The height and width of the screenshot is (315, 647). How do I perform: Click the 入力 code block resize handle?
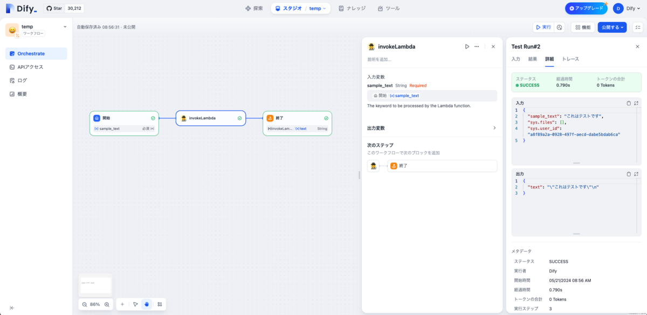tap(576, 163)
